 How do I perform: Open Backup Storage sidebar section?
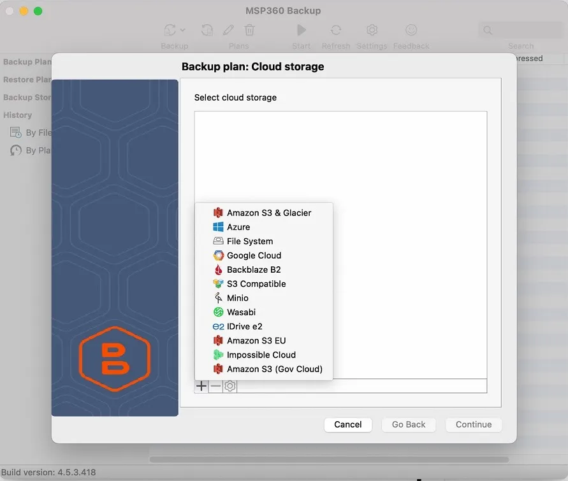(x=27, y=97)
